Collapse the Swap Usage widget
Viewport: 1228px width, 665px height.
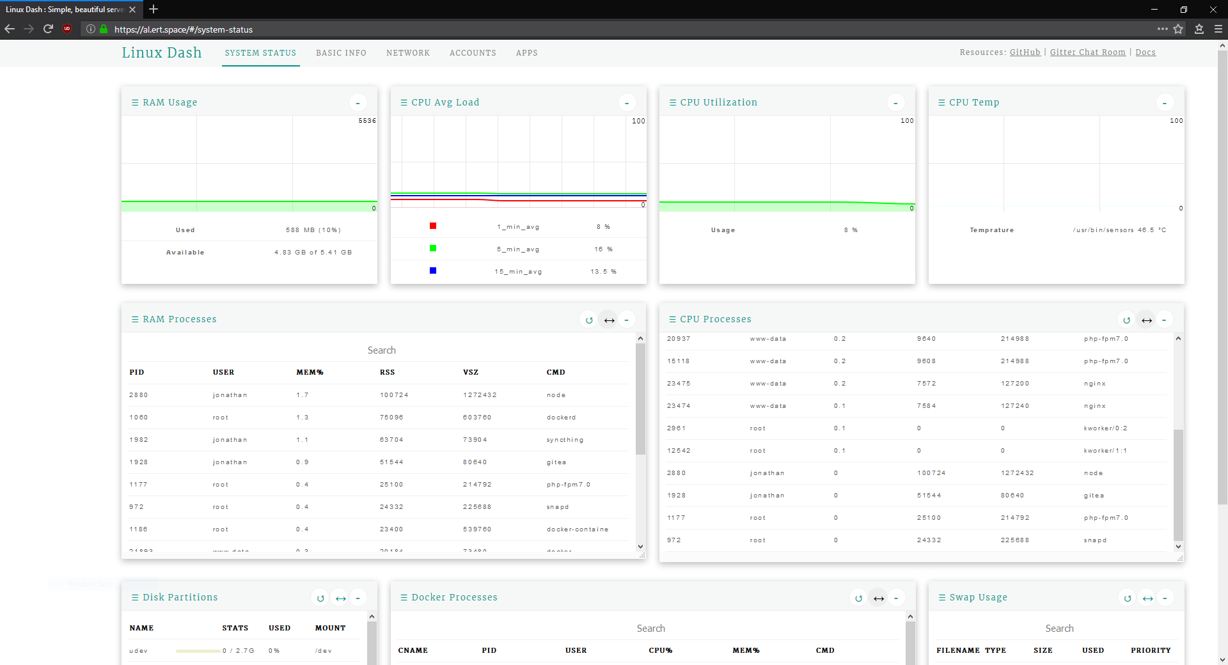point(1165,598)
